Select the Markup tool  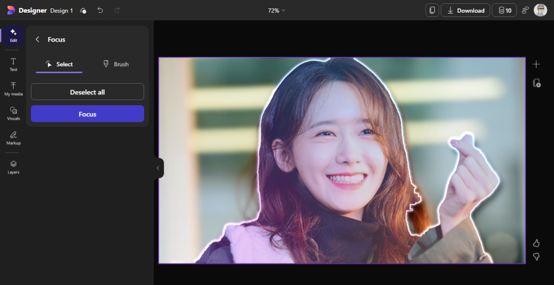[x=13, y=137]
